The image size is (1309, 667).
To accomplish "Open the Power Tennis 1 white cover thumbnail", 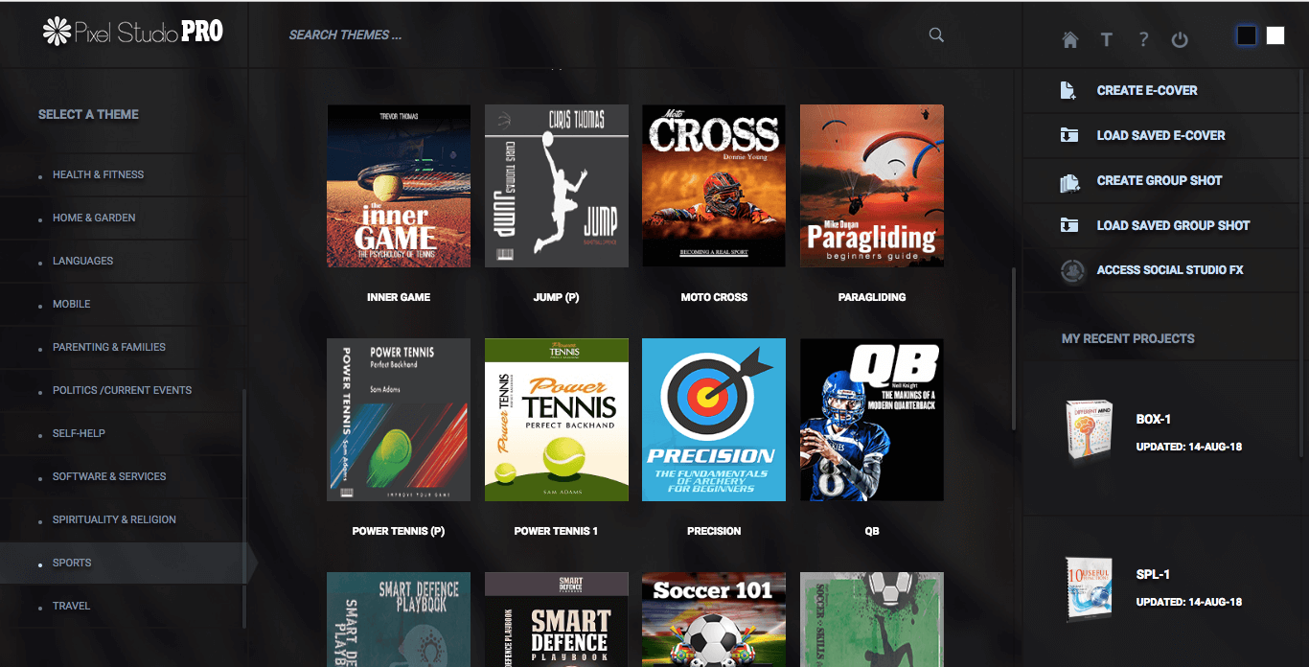I will click(557, 420).
